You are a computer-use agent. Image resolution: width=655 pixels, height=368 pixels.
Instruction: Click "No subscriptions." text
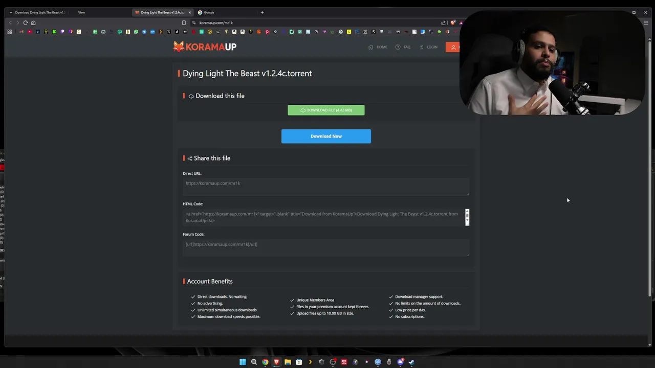coord(410,317)
